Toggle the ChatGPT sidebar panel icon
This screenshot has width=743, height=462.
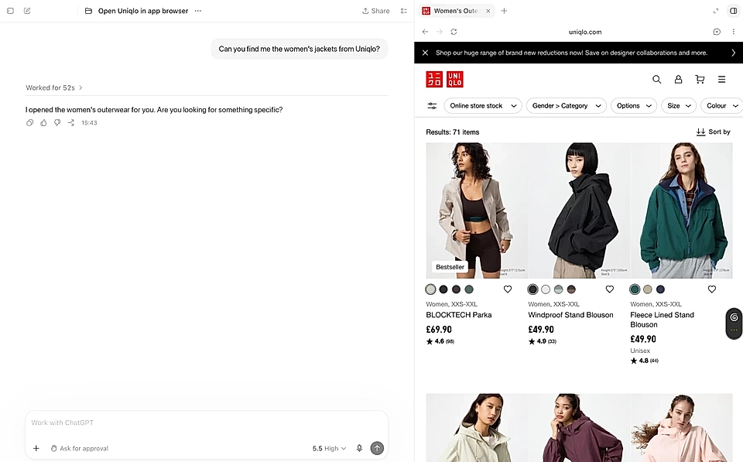point(10,10)
